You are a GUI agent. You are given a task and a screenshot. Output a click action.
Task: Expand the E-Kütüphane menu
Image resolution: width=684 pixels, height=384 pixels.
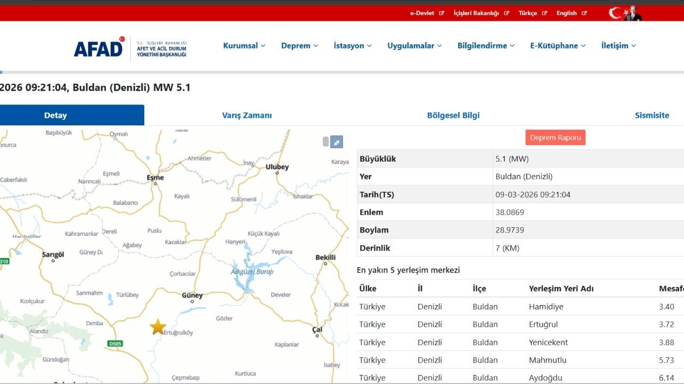(x=558, y=46)
